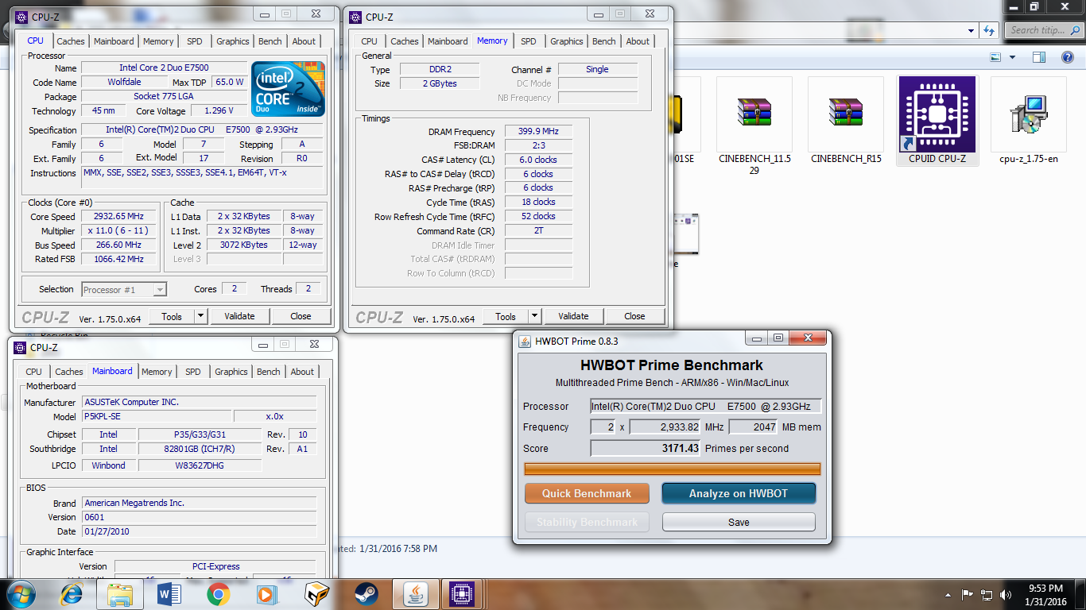Click the motherboard model P5KPL-SE
Screen dimensions: 1086x610
[155, 416]
